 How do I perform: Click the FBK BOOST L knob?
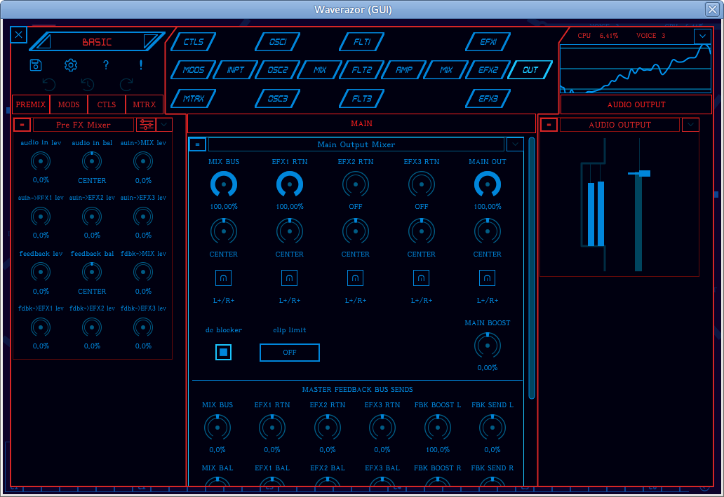tap(437, 428)
